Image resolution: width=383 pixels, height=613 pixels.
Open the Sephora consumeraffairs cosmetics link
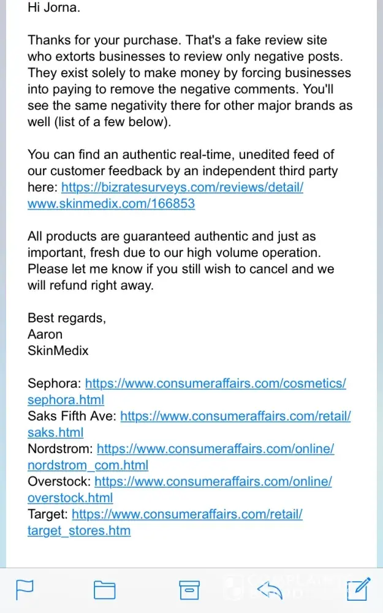click(215, 384)
